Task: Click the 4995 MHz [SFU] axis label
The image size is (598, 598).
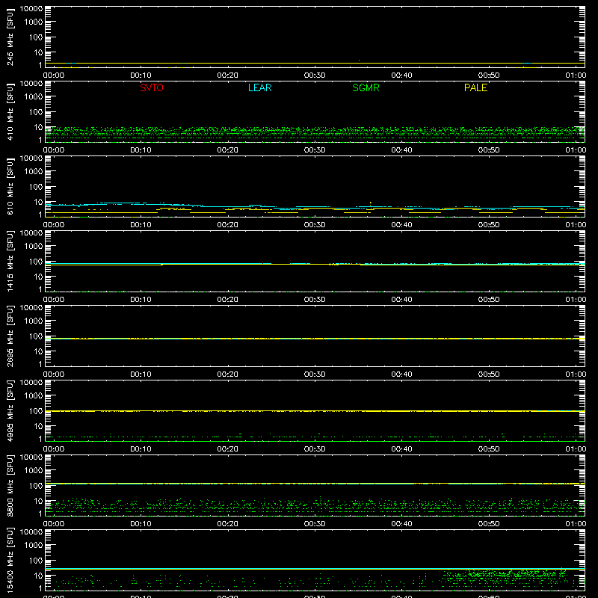Action: (x=10, y=410)
